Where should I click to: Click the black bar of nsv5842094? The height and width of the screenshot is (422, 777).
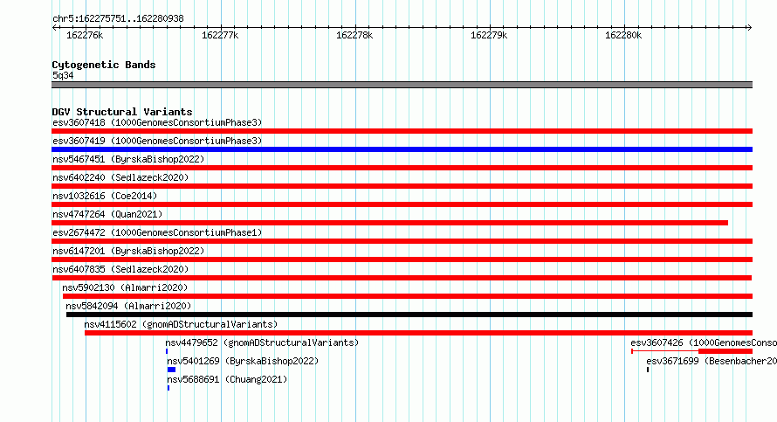409,315
